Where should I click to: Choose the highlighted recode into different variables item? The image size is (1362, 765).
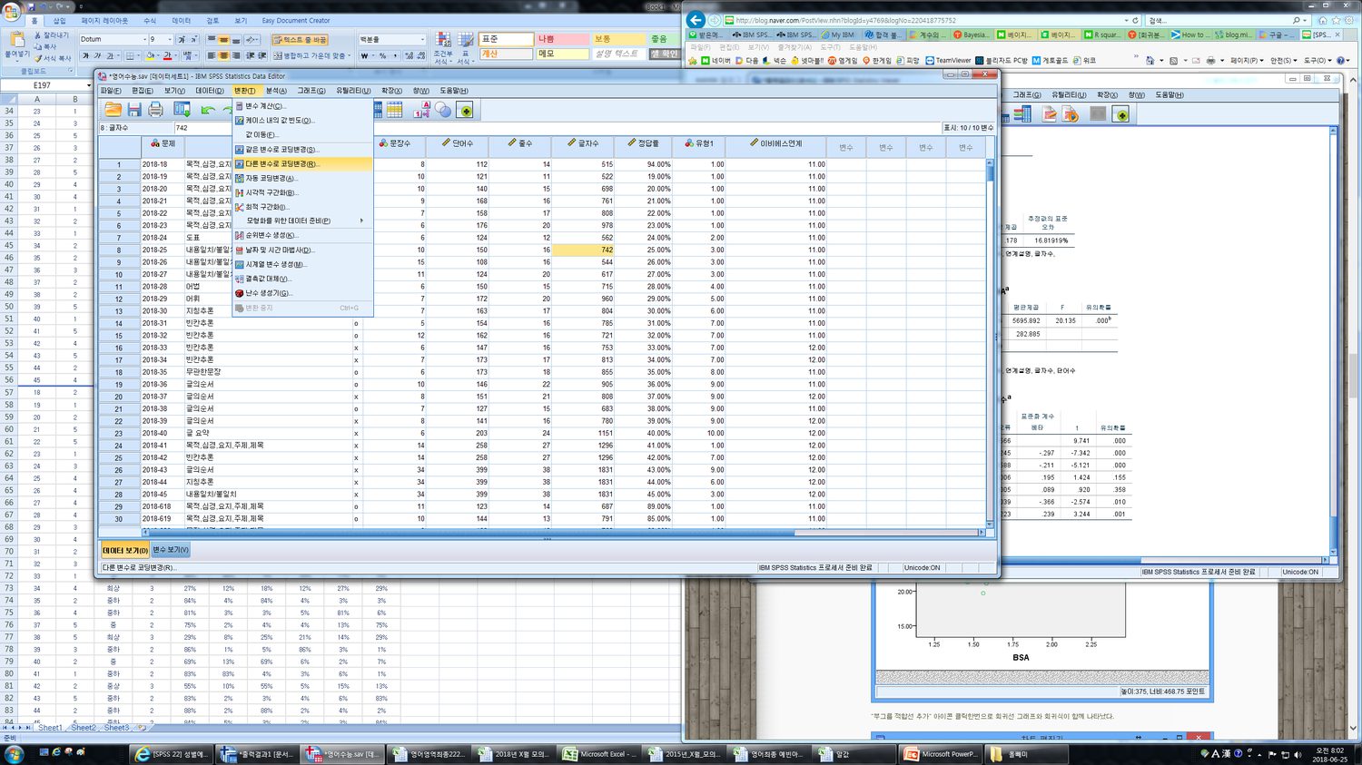pos(302,164)
